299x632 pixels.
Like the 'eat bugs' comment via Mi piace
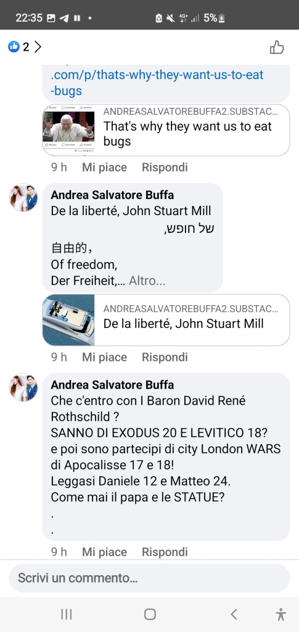point(104,167)
